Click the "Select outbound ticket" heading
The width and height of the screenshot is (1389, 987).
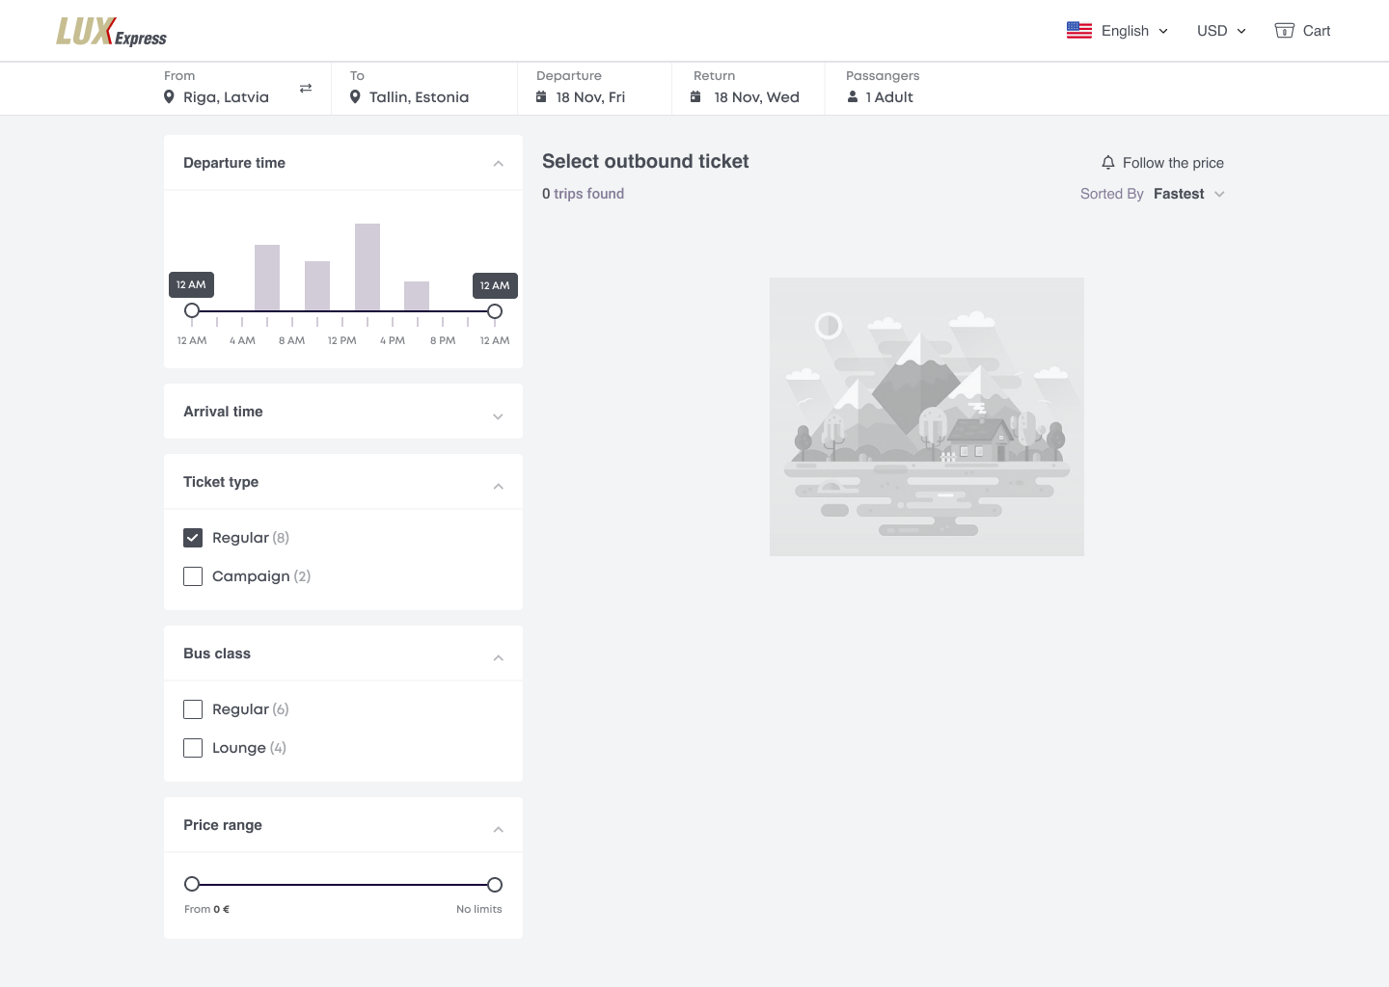click(645, 161)
